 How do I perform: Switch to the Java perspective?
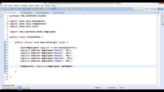coord(160,9)
